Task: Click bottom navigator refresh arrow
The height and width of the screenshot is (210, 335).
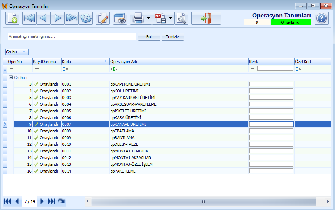Action: [x=61, y=201]
